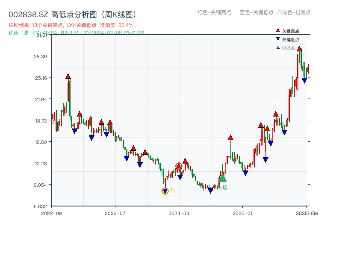Click the 15.50 y-axis label
Image resolution: width=342 pixels, height=257 pixels.
point(41,142)
